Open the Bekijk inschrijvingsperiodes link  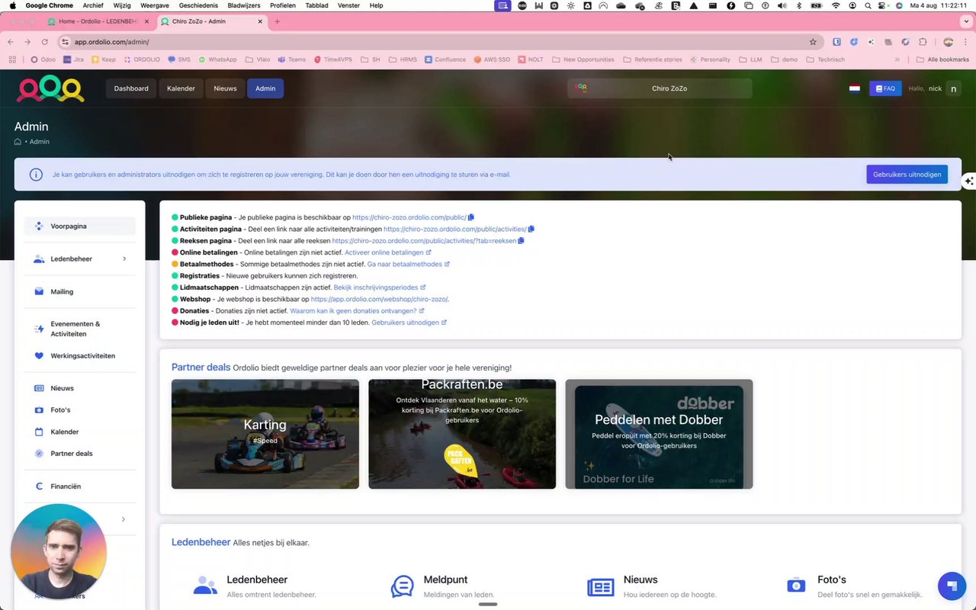(380, 287)
